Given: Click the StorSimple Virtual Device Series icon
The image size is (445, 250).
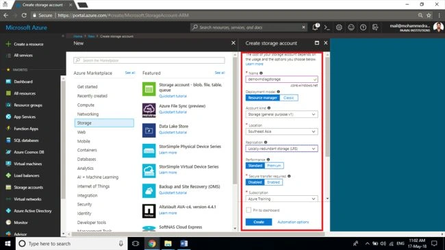Looking at the screenshot, I should pos(149,171).
